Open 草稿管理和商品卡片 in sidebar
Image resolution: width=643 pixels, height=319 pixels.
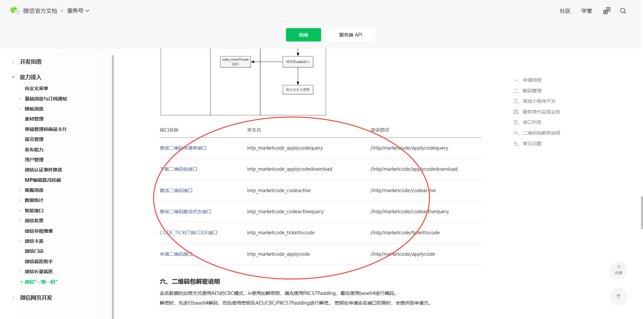46,129
